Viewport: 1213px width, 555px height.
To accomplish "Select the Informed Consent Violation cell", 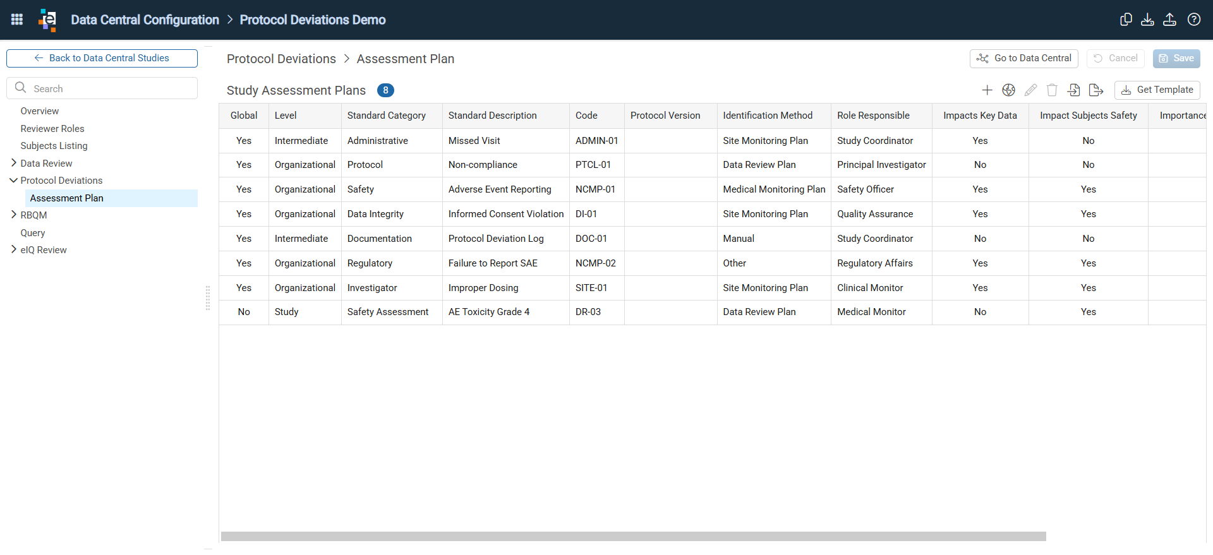I will 506,214.
